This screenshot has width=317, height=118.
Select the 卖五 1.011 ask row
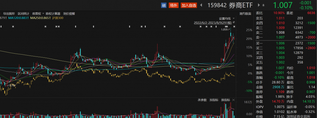pyautogui.click(x=286, y=18)
